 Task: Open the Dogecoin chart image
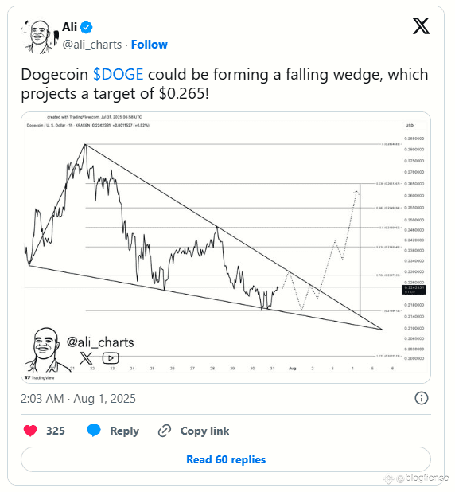(226, 248)
